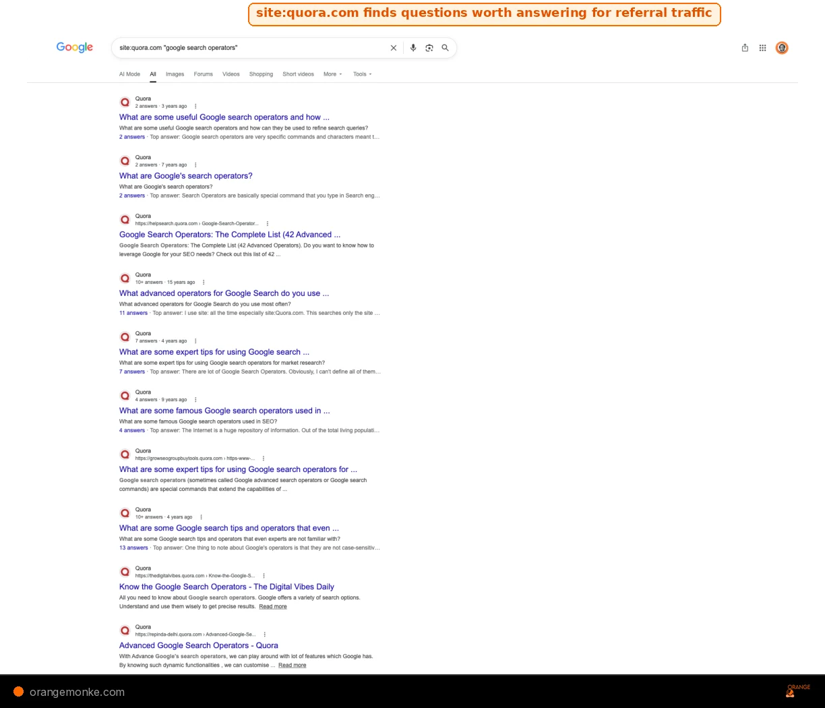Open the Google apps grid icon

763,48
